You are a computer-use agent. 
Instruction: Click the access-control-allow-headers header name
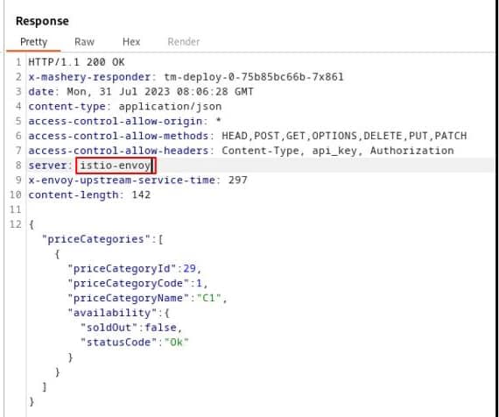coord(118,151)
